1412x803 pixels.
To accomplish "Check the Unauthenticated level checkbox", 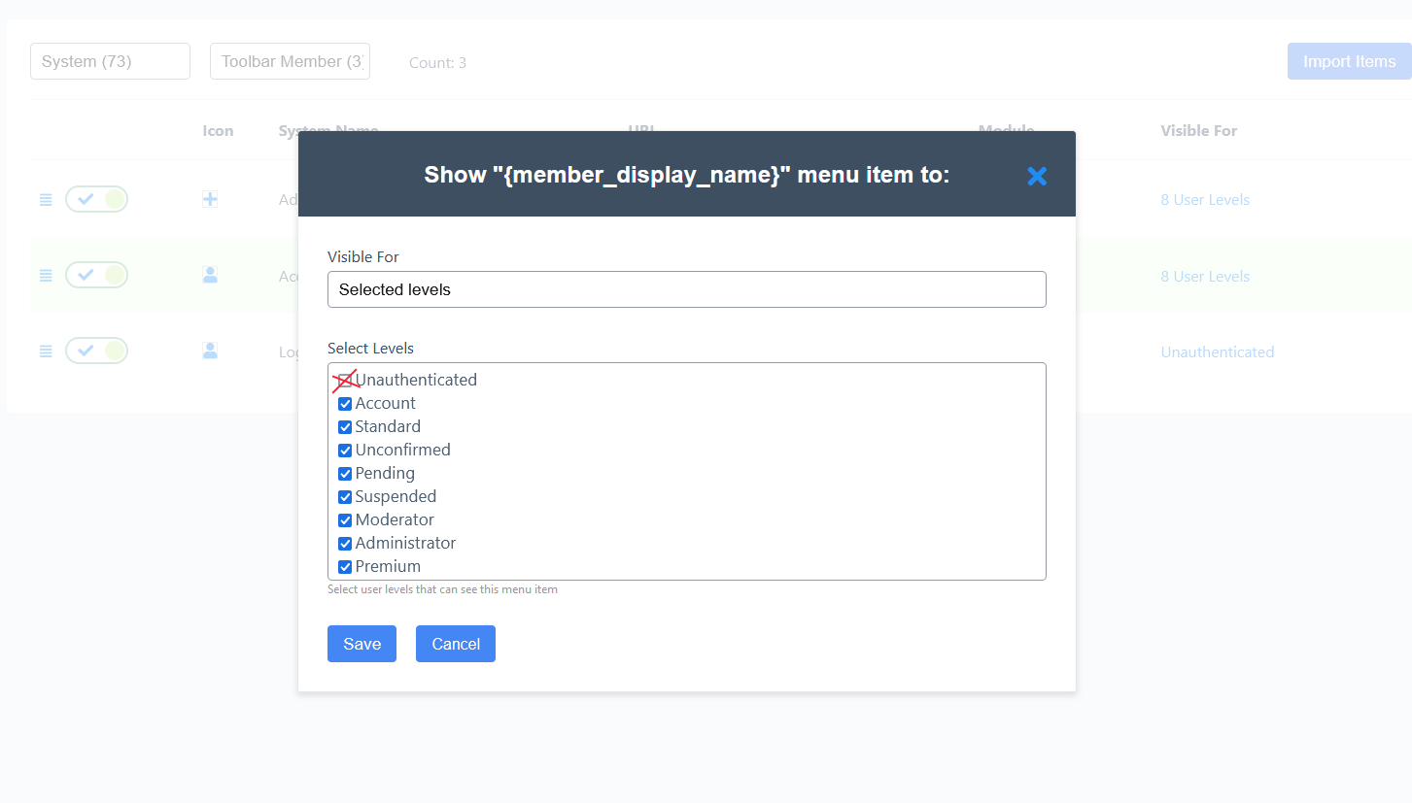I will coord(345,380).
